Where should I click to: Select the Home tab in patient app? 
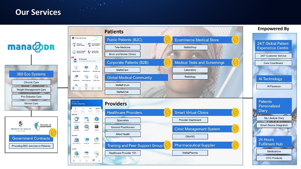click(x=73, y=89)
